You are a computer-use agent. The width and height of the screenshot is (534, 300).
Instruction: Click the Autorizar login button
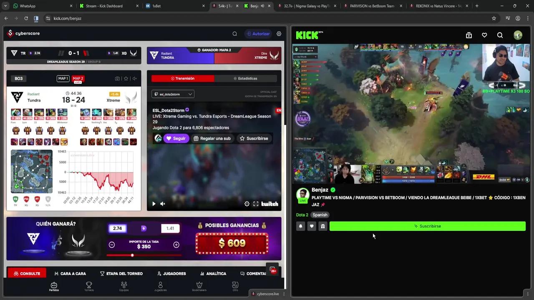coord(257,34)
